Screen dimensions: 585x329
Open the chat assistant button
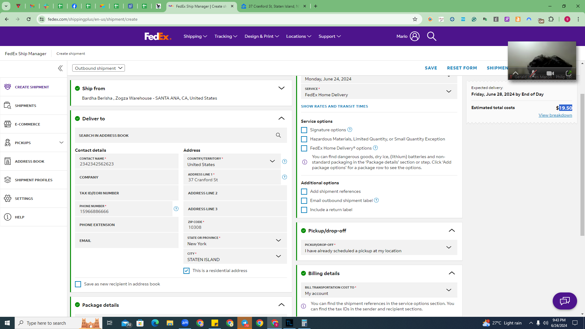(565, 301)
